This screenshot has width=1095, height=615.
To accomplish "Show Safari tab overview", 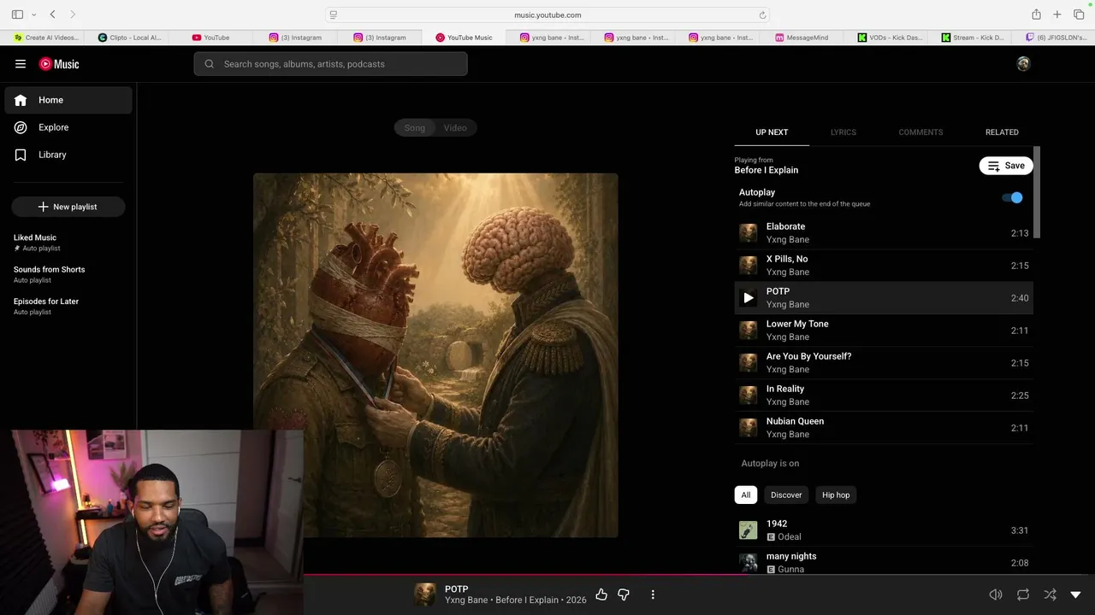I will 1079,15.
